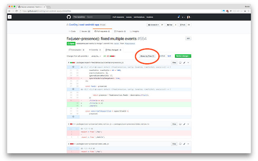Focus the GitHub search field

98,17
